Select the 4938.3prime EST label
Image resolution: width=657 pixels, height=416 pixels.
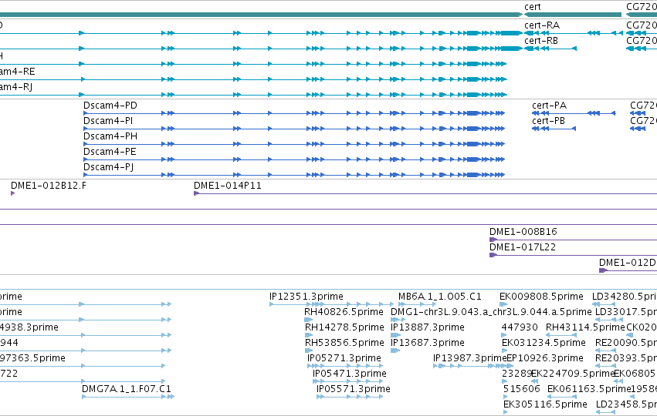point(29,327)
